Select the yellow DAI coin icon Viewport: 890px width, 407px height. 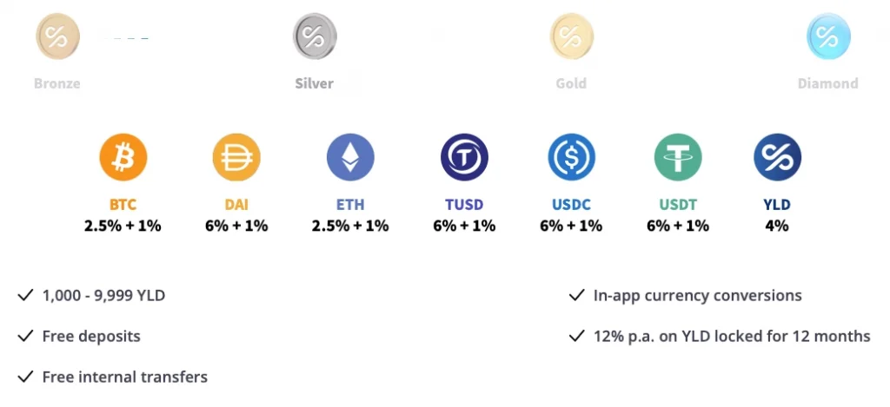(236, 157)
